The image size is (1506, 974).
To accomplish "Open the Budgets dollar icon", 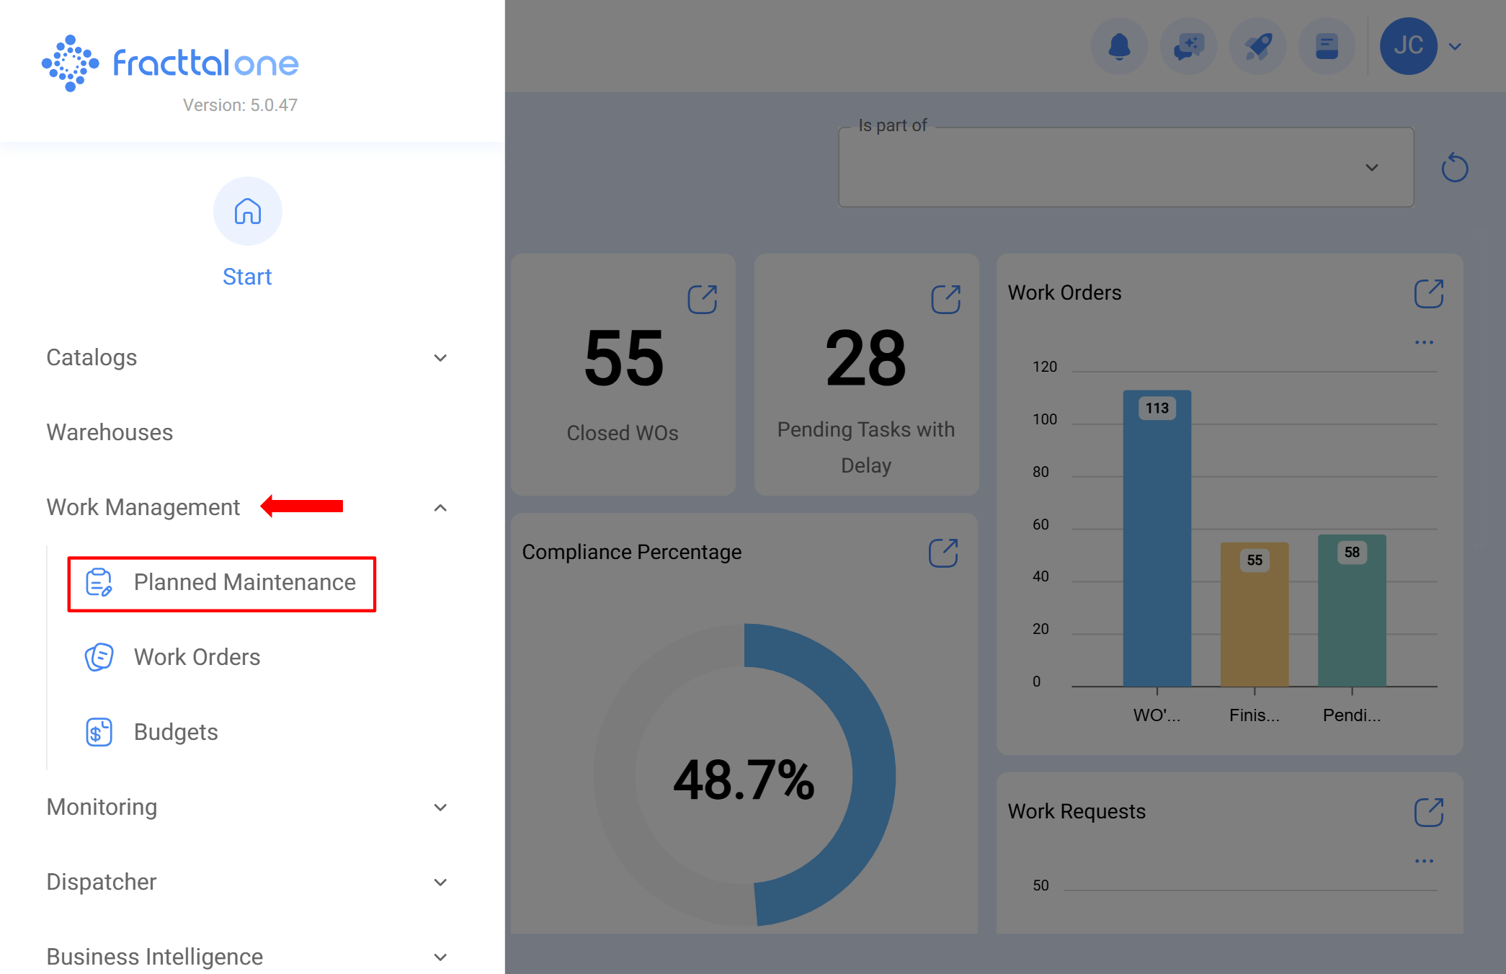I will [98, 731].
